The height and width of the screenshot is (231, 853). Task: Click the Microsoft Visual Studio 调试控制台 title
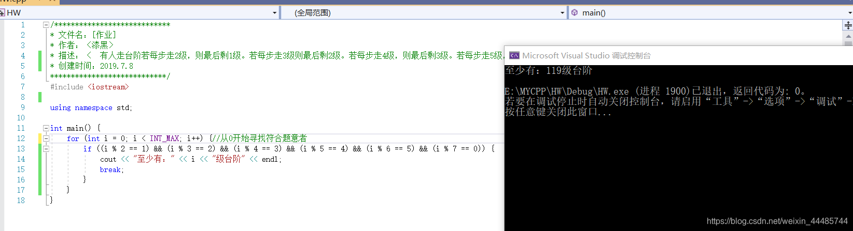coord(586,55)
